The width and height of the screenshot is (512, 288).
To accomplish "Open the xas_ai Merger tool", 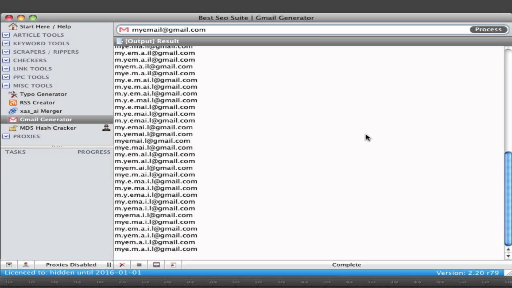I will (41, 111).
